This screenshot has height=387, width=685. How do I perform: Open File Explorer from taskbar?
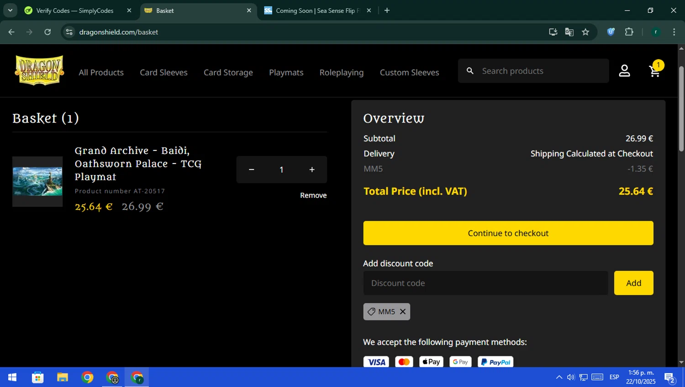point(62,377)
